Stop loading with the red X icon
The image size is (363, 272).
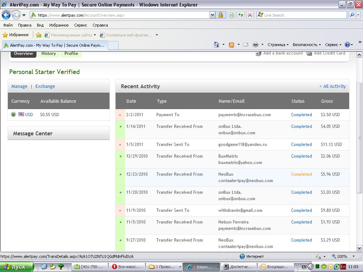(x=250, y=15)
